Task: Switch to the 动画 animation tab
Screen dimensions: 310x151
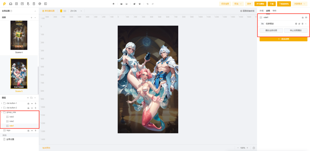Action: tap(268, 11)
